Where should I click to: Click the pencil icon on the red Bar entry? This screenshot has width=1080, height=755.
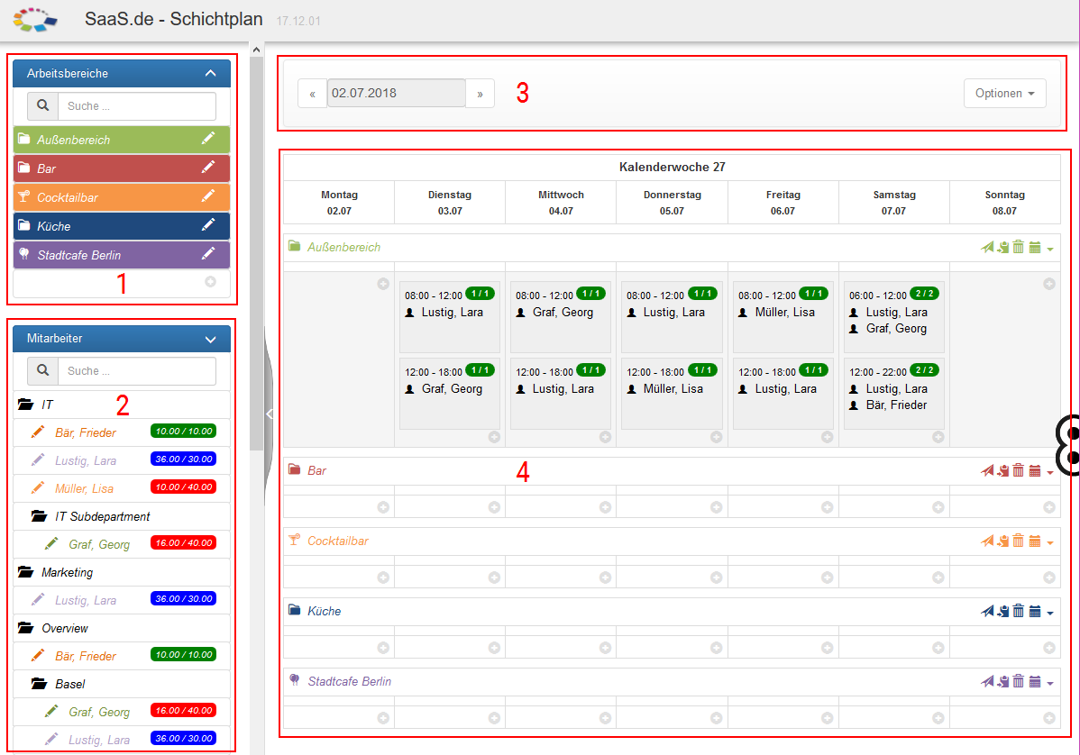(x=208, y=168)
